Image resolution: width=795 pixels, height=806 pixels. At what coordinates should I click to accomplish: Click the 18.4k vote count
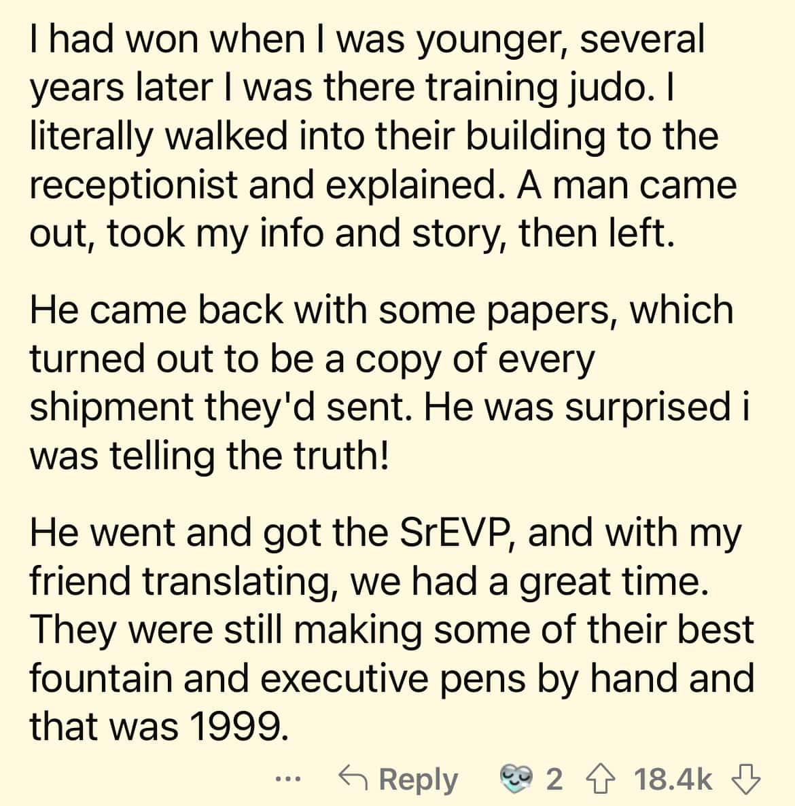click(673, 779)
